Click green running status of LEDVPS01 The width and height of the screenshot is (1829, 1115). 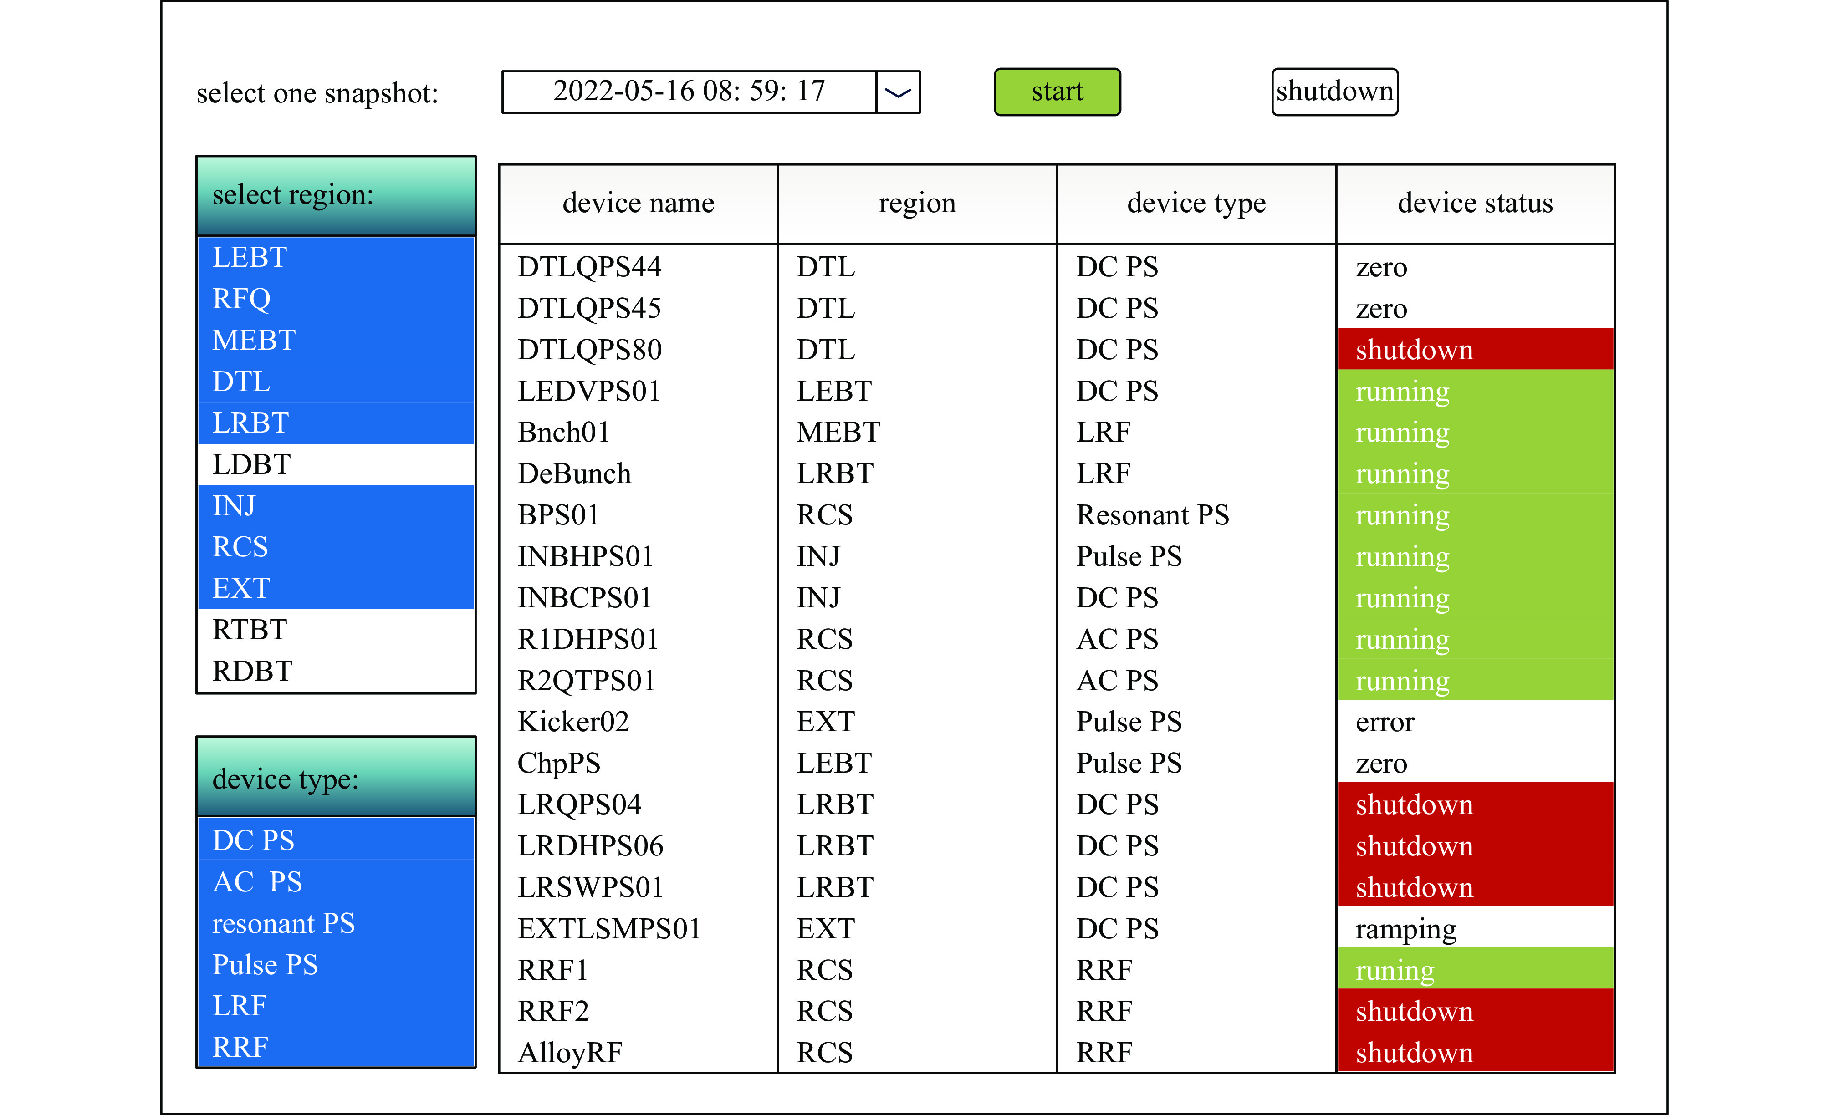click(1476, 391)
